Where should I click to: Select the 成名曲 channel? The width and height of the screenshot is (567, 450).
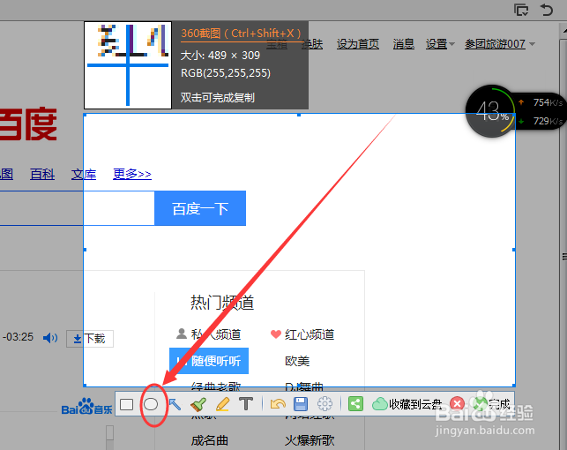coord(210,440)
